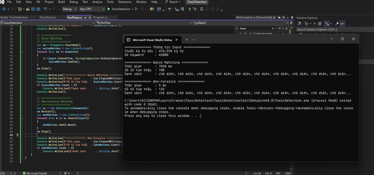Viewport: 374px width, 175px height.
Task: Open the editor settings gear icon beside the tab well
Action: 292,17
